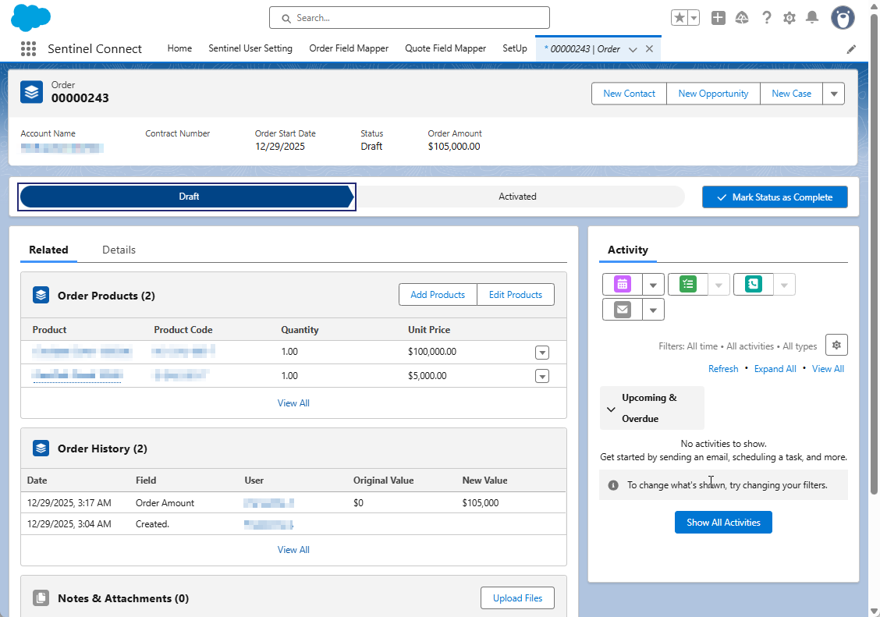Screen dimensions: 880x617
Task: Open row actions for the $100,000.00 product
Action: pos(542,353)
